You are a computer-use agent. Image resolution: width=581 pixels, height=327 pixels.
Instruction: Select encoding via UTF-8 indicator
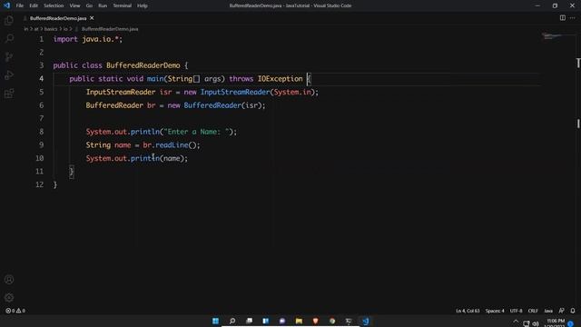pyautogui.click(x=516, y=311)
